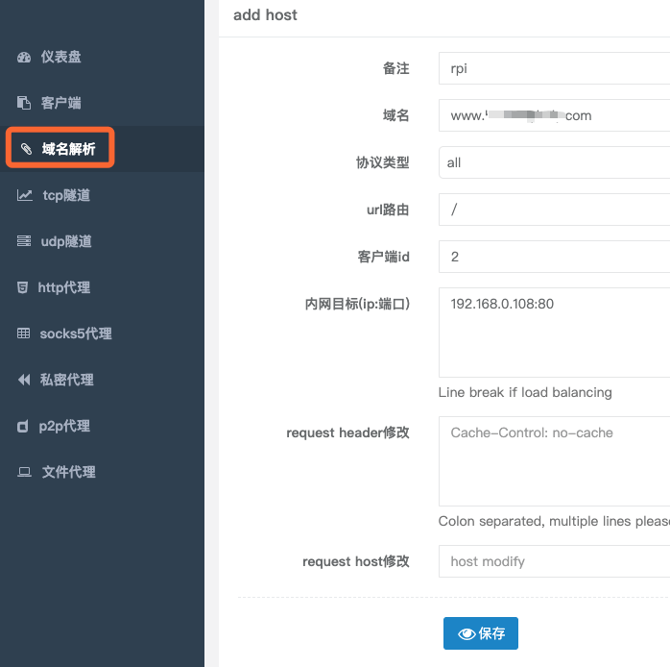The image size is (670, 667).
Task: Click the url路由 input field
Action: [x=554, y=210]
